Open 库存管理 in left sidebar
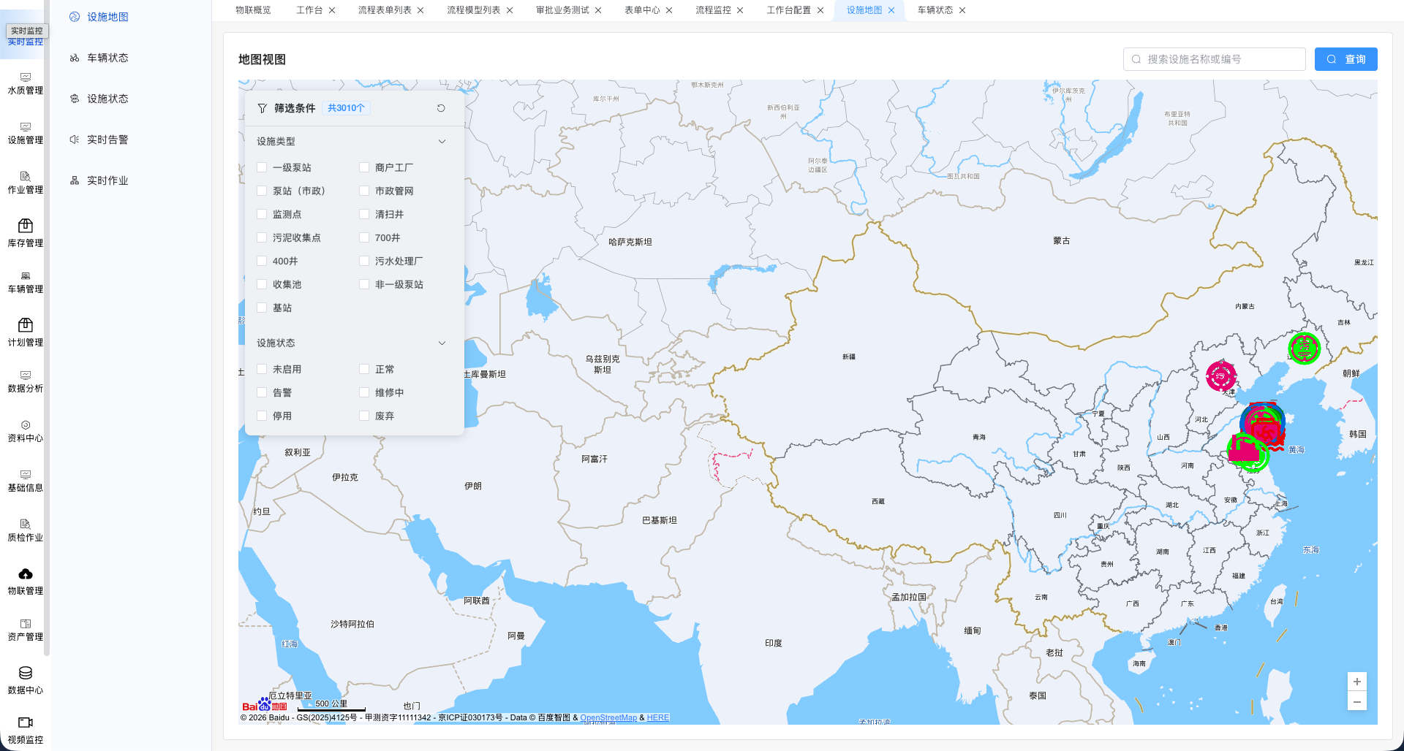The image size is (1404, 751). (x=26, y=233)
